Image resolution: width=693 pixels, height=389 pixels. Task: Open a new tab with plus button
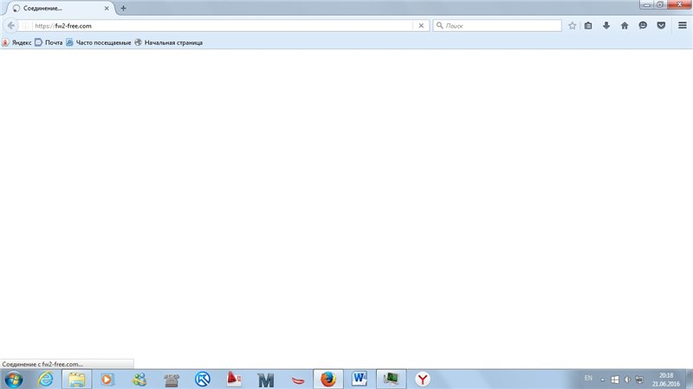pyautogui.click(x=123, y=8)
